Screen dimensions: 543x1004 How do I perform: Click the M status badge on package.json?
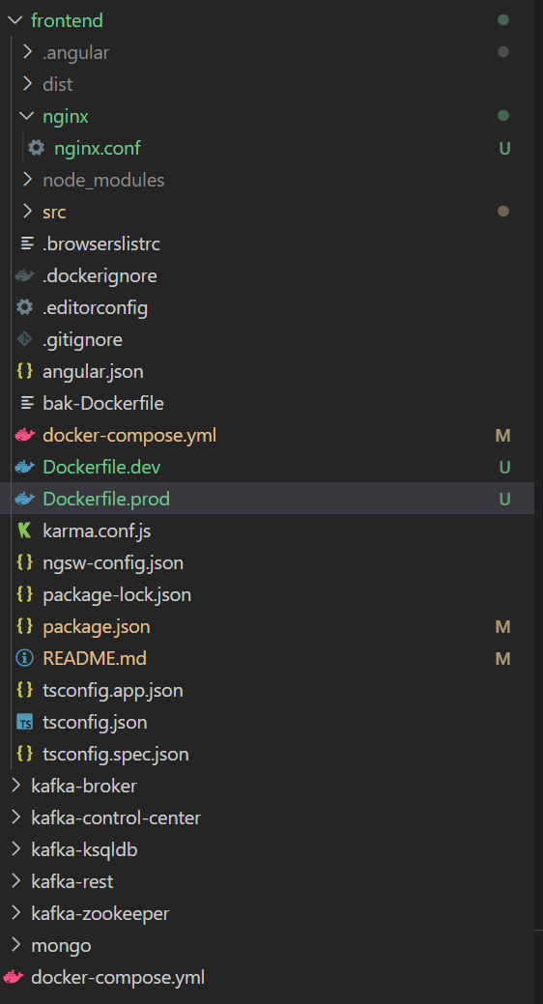(x=503, y=626)
